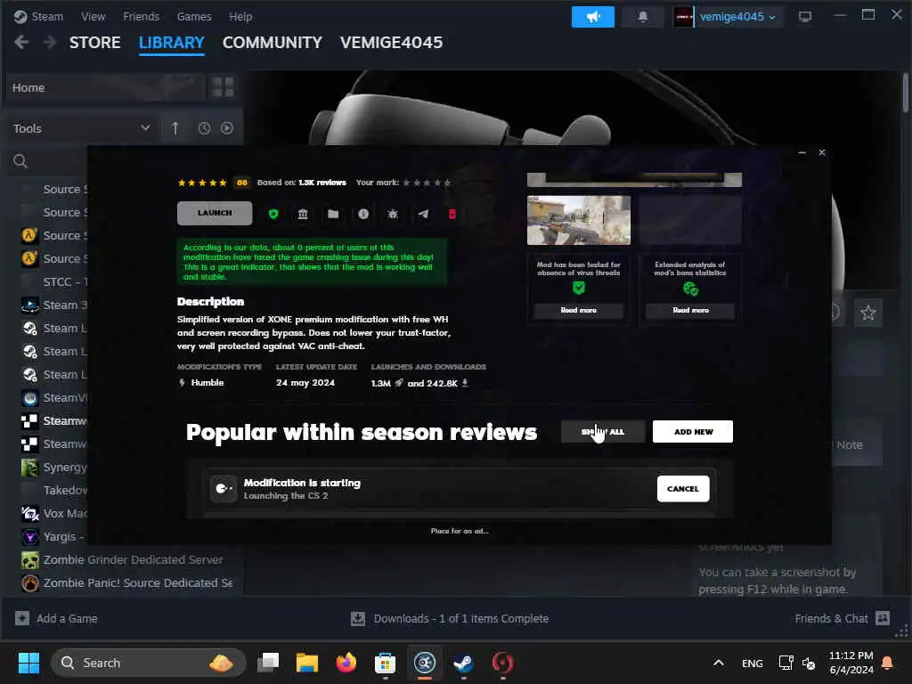Click the taskbar Search box
Image resolution: width=912 pixels, height=684 pixels.
tap(149, 663)
